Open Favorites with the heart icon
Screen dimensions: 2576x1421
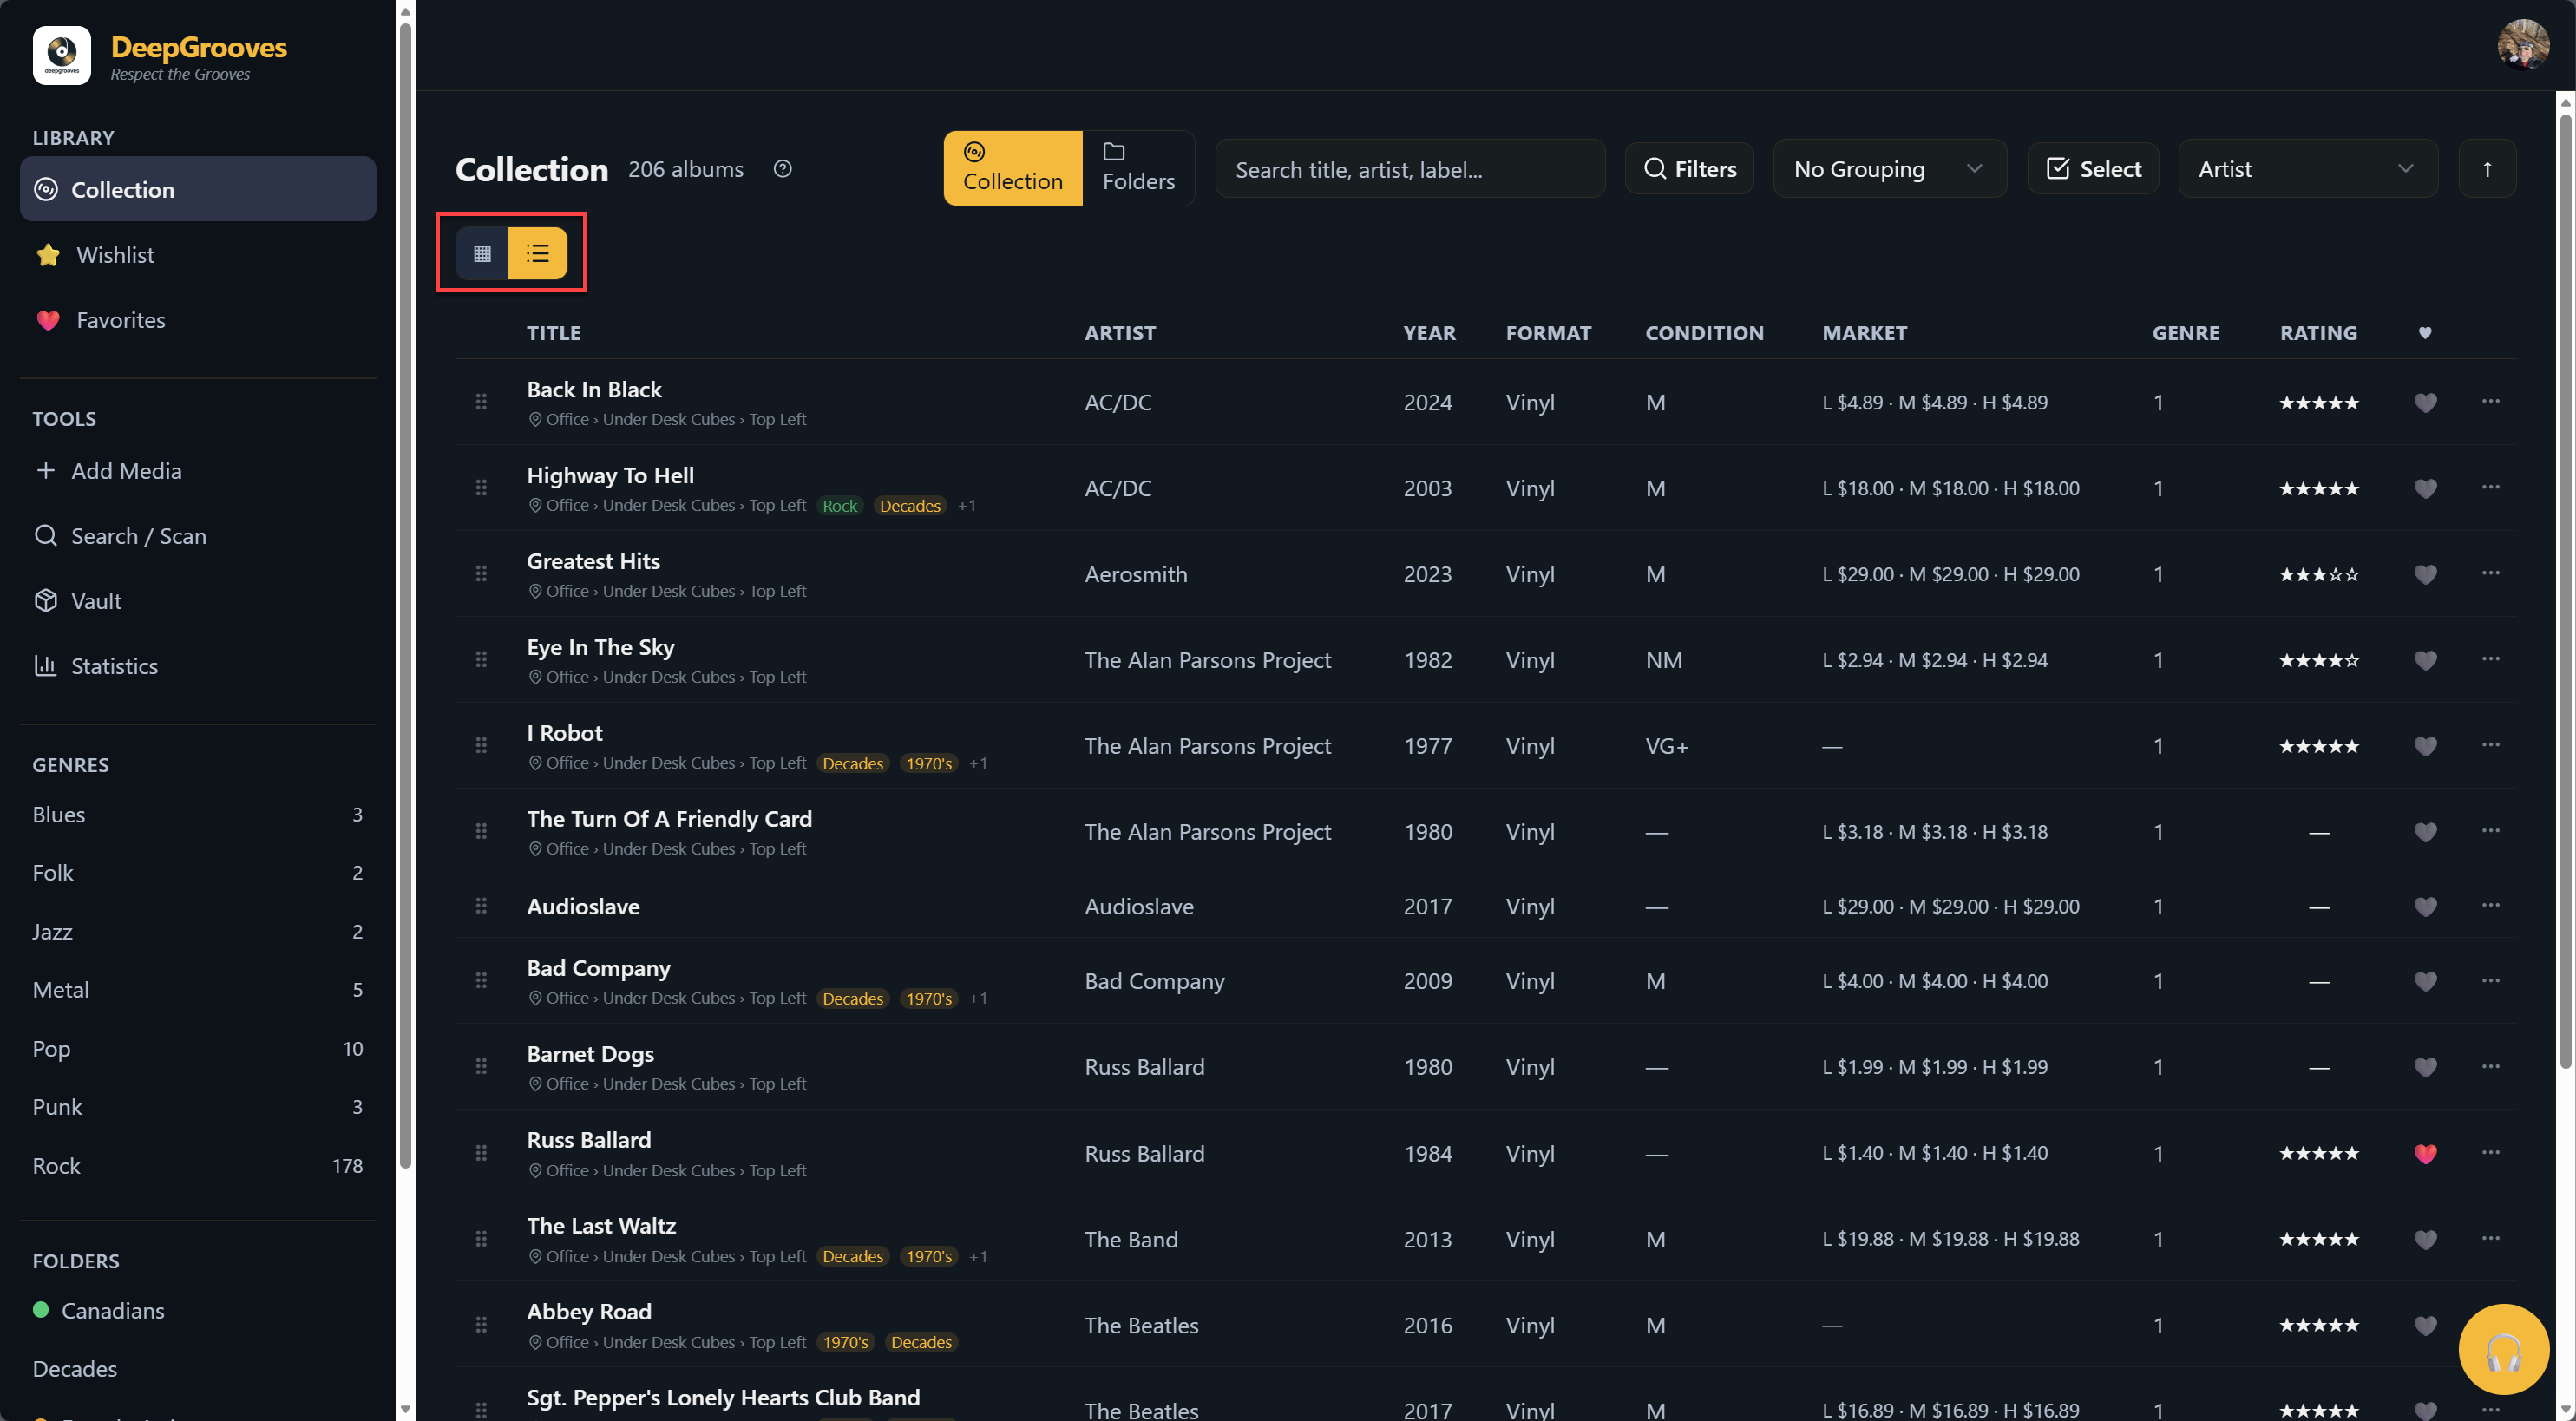coord(198,320)
